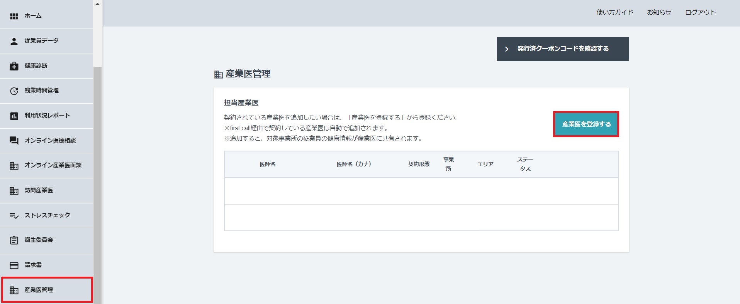The image size is (740, 304).
Task: Open the 訪問産業医 sidebar item
Action: coord(39,190)
